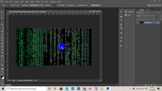Open the Timeline panel tab
The width and height of the screenshot is (162, 91).
[8, 85]
